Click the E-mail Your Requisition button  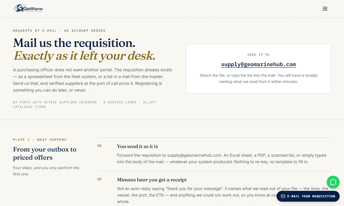pyautogui.click(x=308, y=196)
